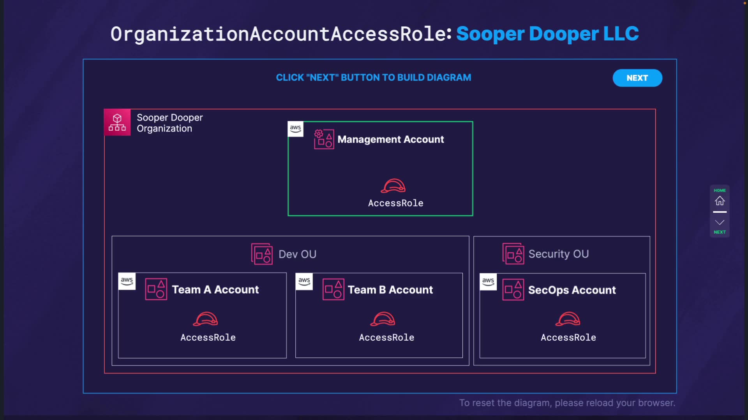748x420 pixels.
Task: Click the down chevron above NEXT
Action: tap(720, 222)
